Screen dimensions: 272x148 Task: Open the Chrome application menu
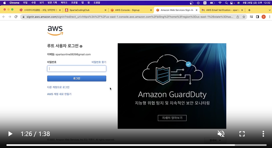coord(14,3)
